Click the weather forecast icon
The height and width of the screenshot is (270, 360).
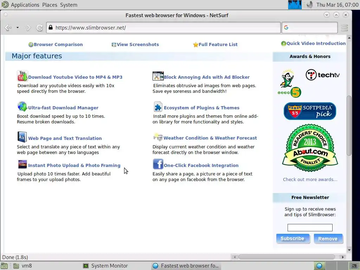(158, 137)
